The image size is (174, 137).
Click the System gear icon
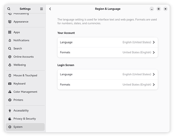(10, 127)
